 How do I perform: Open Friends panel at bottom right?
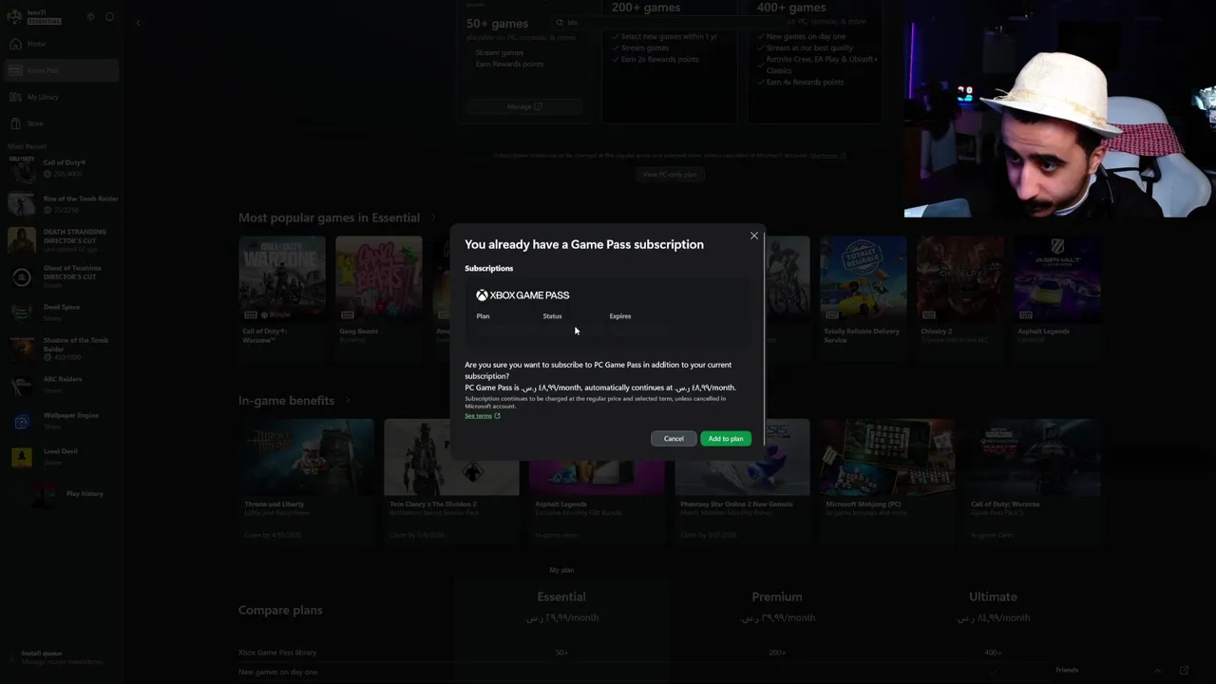coord(1067,671)
